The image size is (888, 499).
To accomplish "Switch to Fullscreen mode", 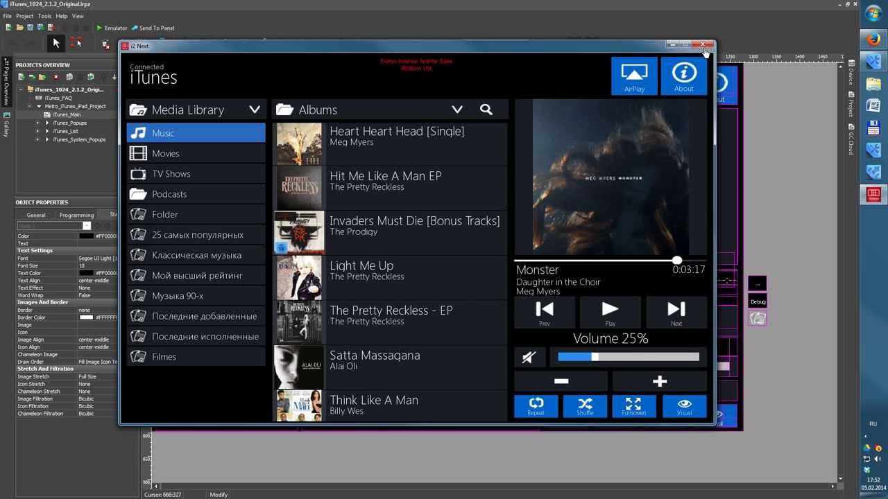I will click(634, 406).
